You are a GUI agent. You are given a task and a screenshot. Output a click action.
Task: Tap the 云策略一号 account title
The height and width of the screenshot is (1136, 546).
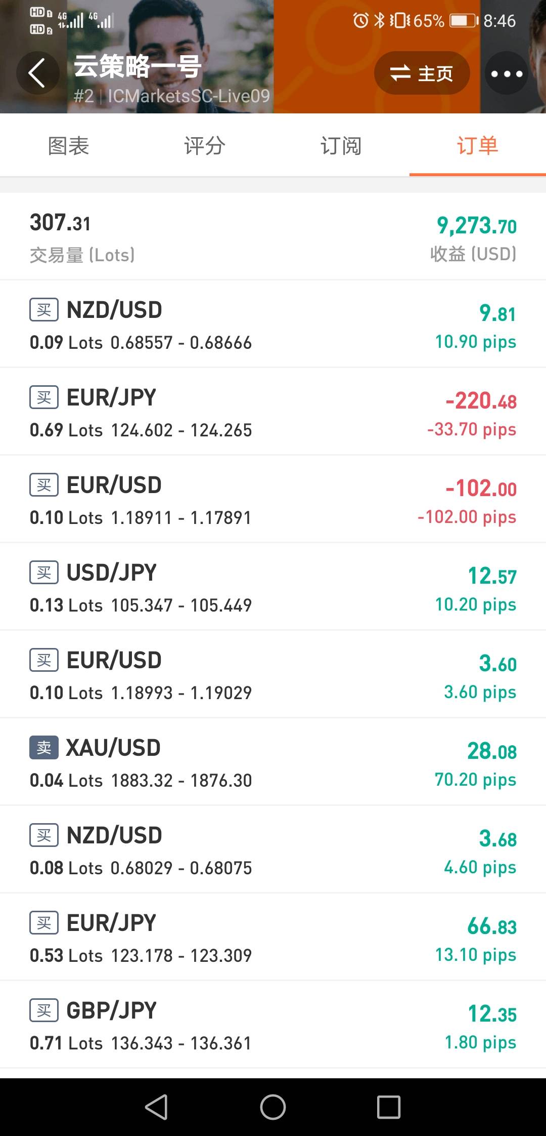[138, 66]
